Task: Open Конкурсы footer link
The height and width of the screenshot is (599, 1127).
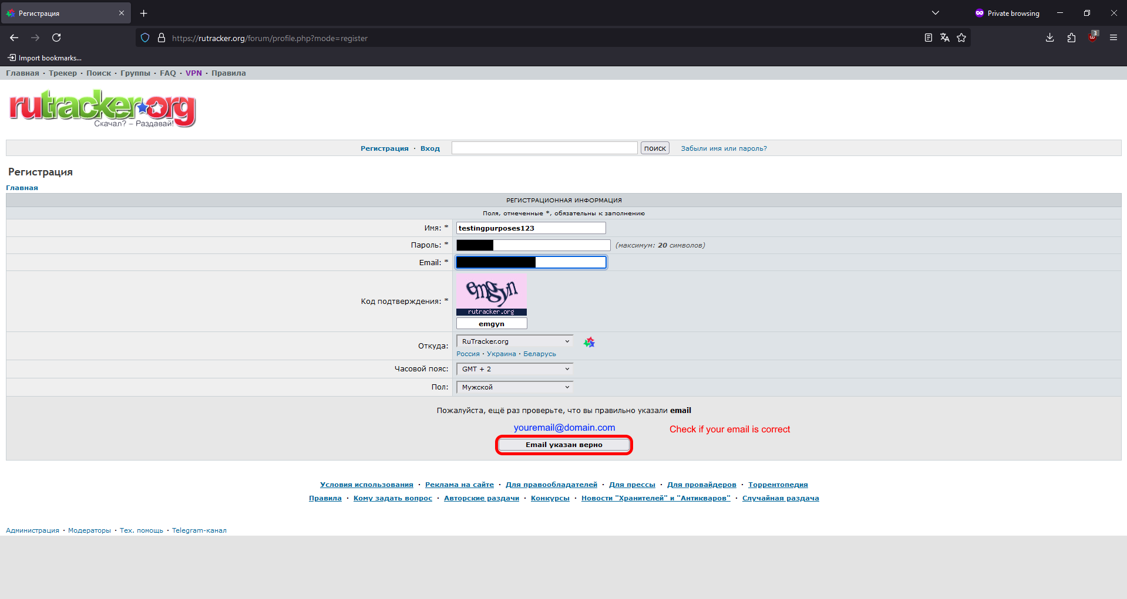Action: pos(550,498)
